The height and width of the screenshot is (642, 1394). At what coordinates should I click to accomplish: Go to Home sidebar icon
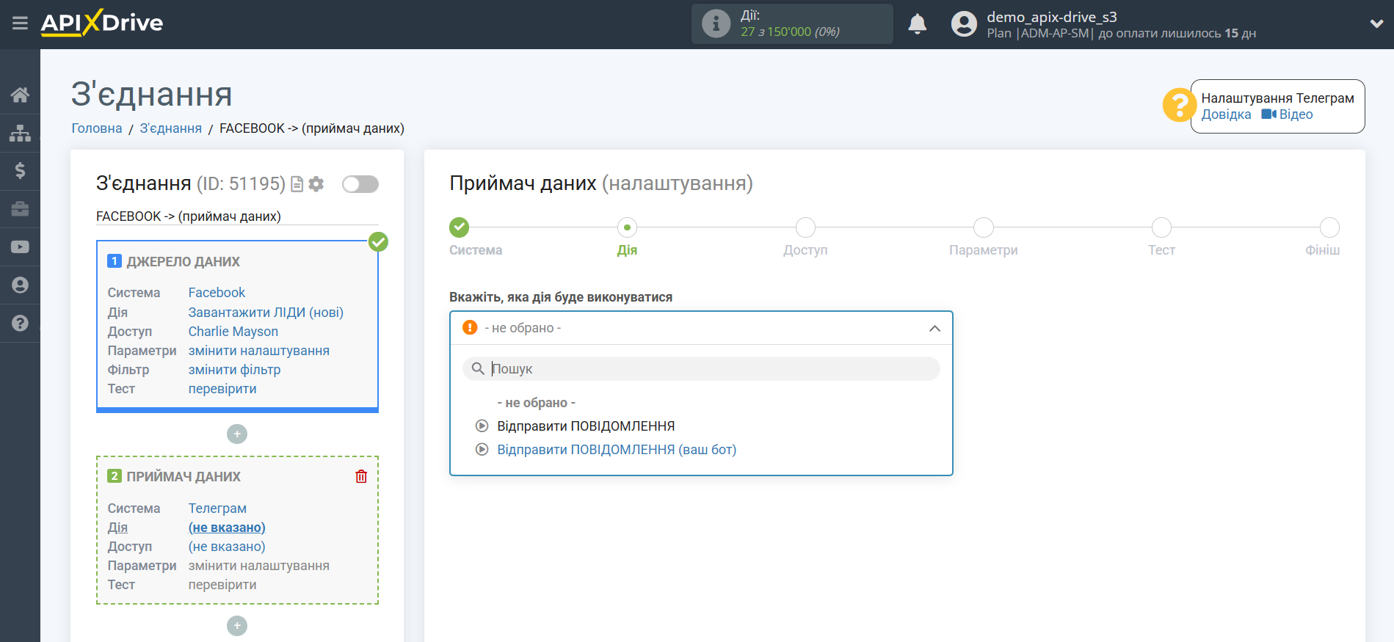(x=20, y=95)
